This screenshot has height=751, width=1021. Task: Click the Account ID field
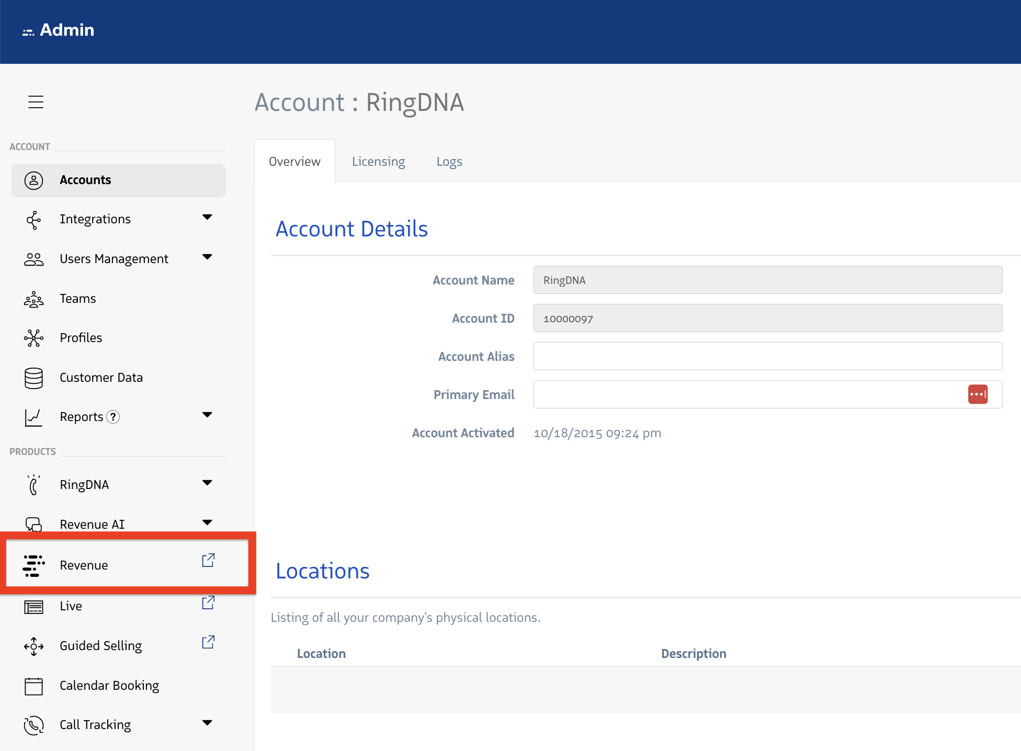[x=768, y=318]
